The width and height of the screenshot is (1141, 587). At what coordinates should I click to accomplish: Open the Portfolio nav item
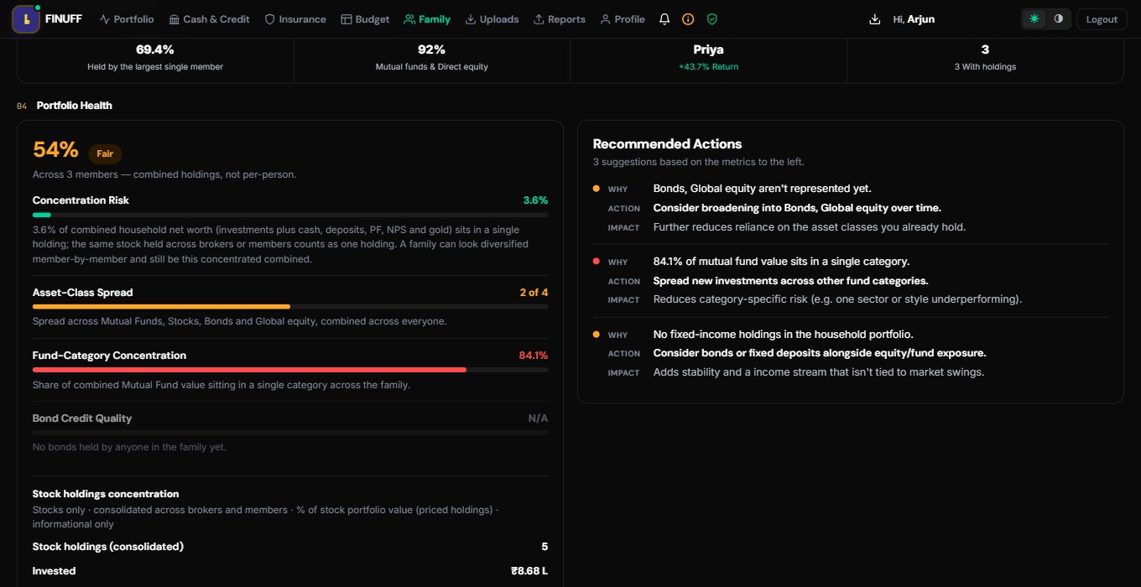point(127,19)
